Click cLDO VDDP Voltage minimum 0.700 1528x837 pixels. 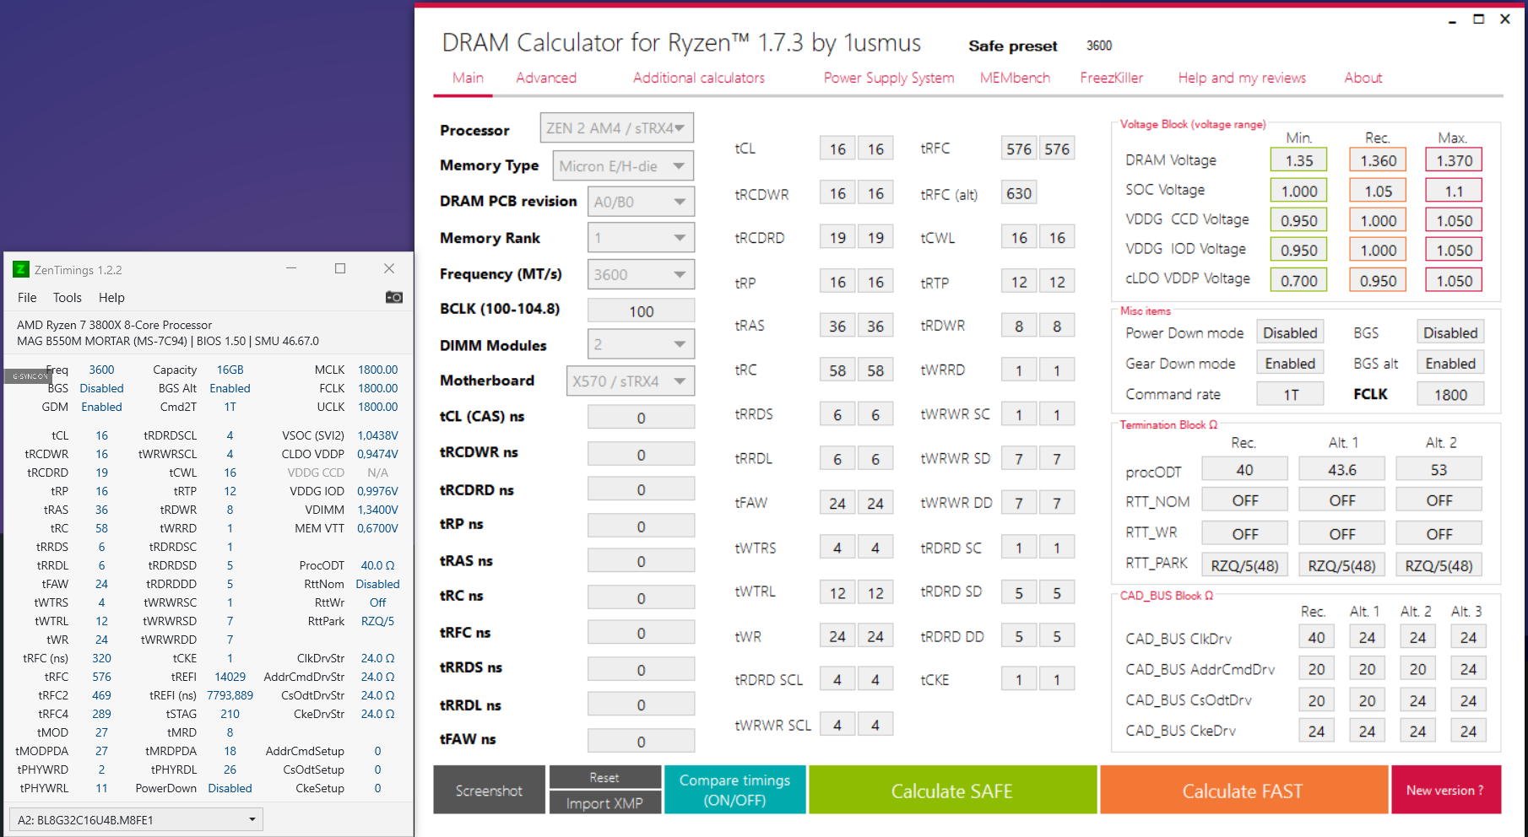point(1299,280)
